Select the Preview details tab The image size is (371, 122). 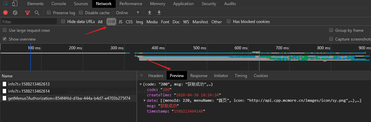coord(177,75)
